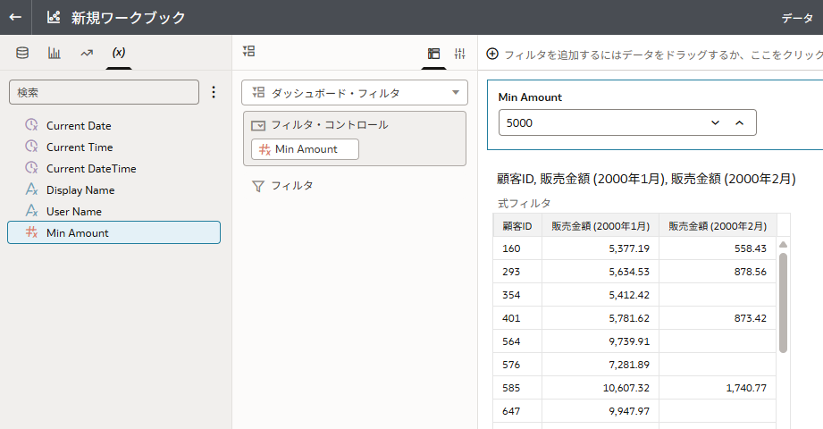Click the 販売金額 (2000年1月) column header

click(x=600, y=226)
